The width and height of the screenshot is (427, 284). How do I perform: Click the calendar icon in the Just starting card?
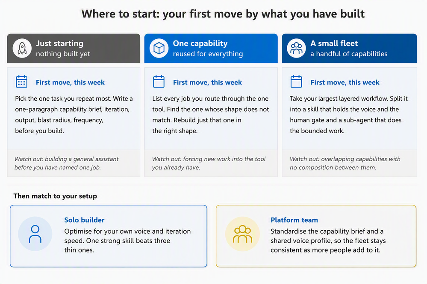(x=21, y=81)
